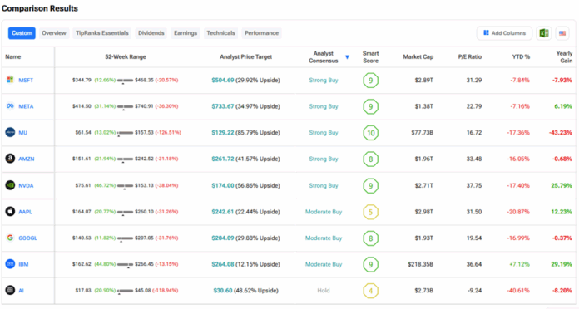Sort by the Market Cap column header
This screenshot has height=309, width=579.
point(418,56)
